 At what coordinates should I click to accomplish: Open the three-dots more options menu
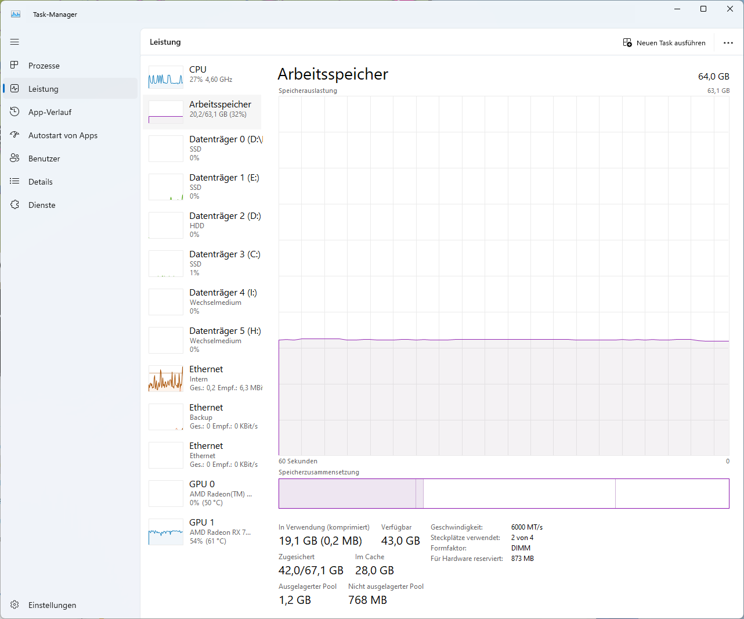[x=728, y=42]
